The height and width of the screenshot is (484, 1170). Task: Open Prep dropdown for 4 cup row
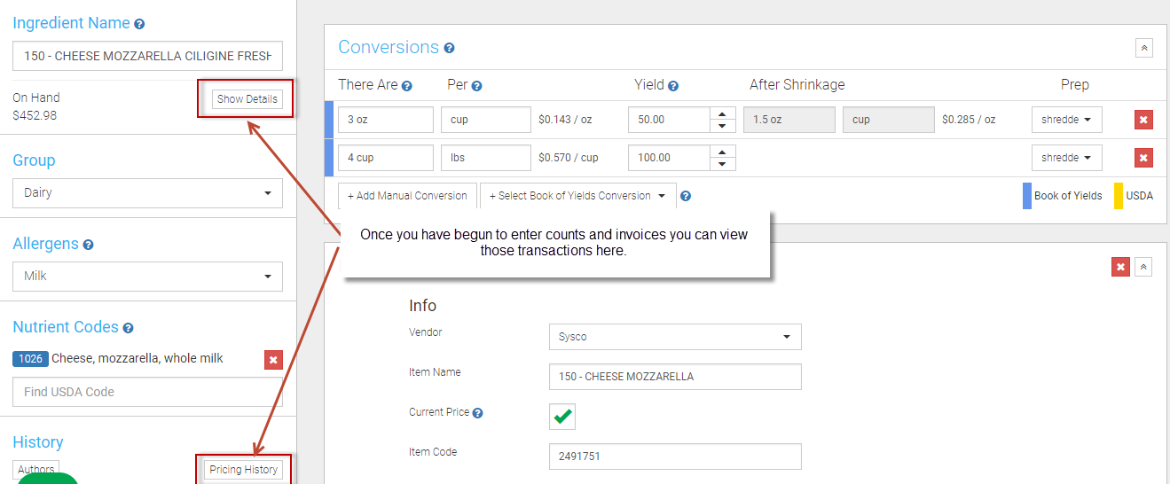click(x=1066, y=158)
